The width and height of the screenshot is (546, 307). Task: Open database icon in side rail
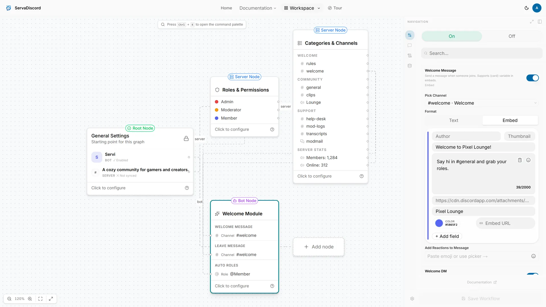click(409, 66)
